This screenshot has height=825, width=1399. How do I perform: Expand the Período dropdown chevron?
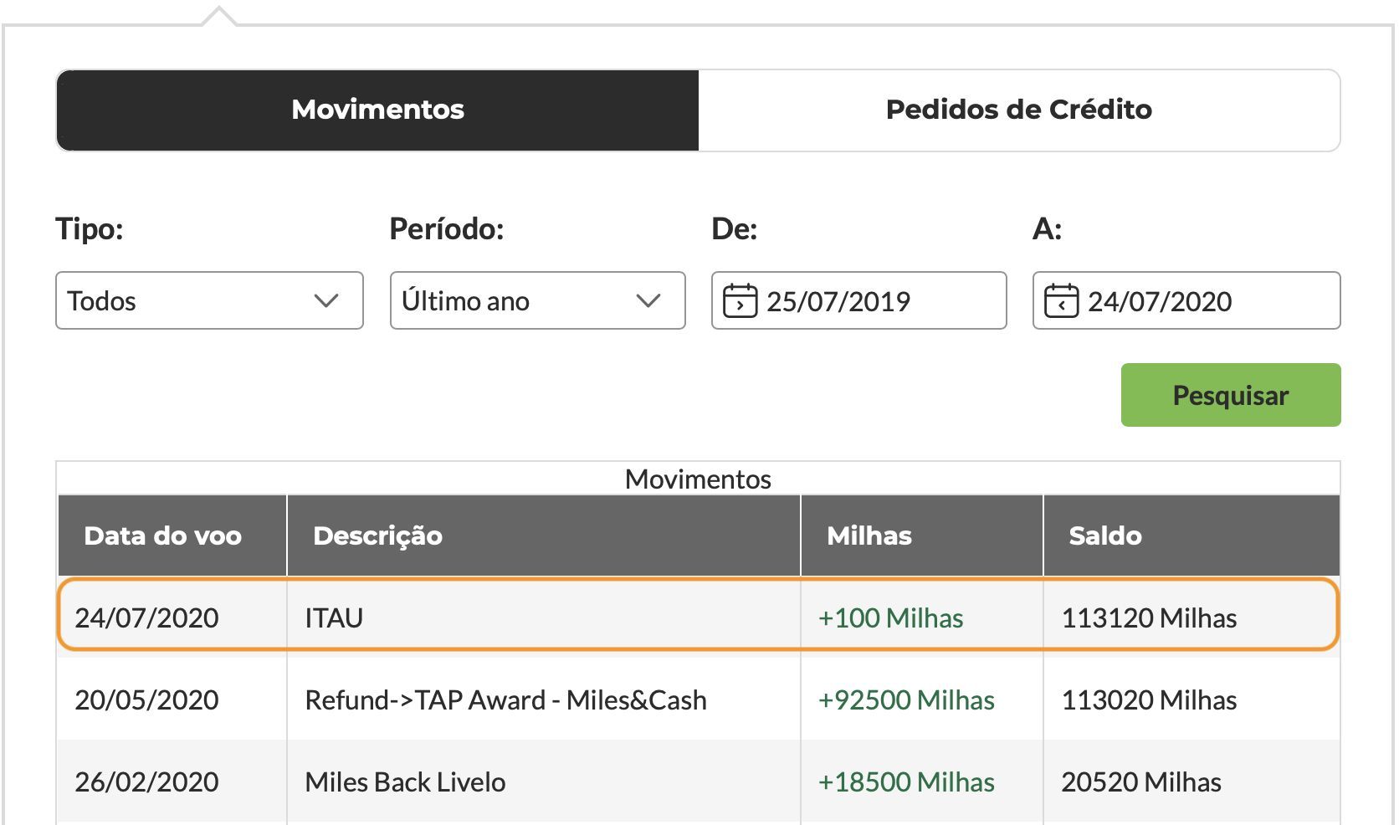pos(648,300)
